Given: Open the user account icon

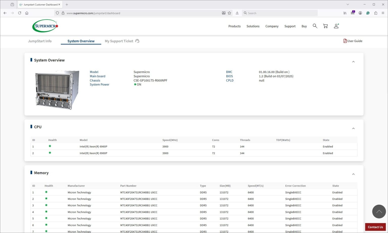Looking at the screenshot, I should coord(336,26).
